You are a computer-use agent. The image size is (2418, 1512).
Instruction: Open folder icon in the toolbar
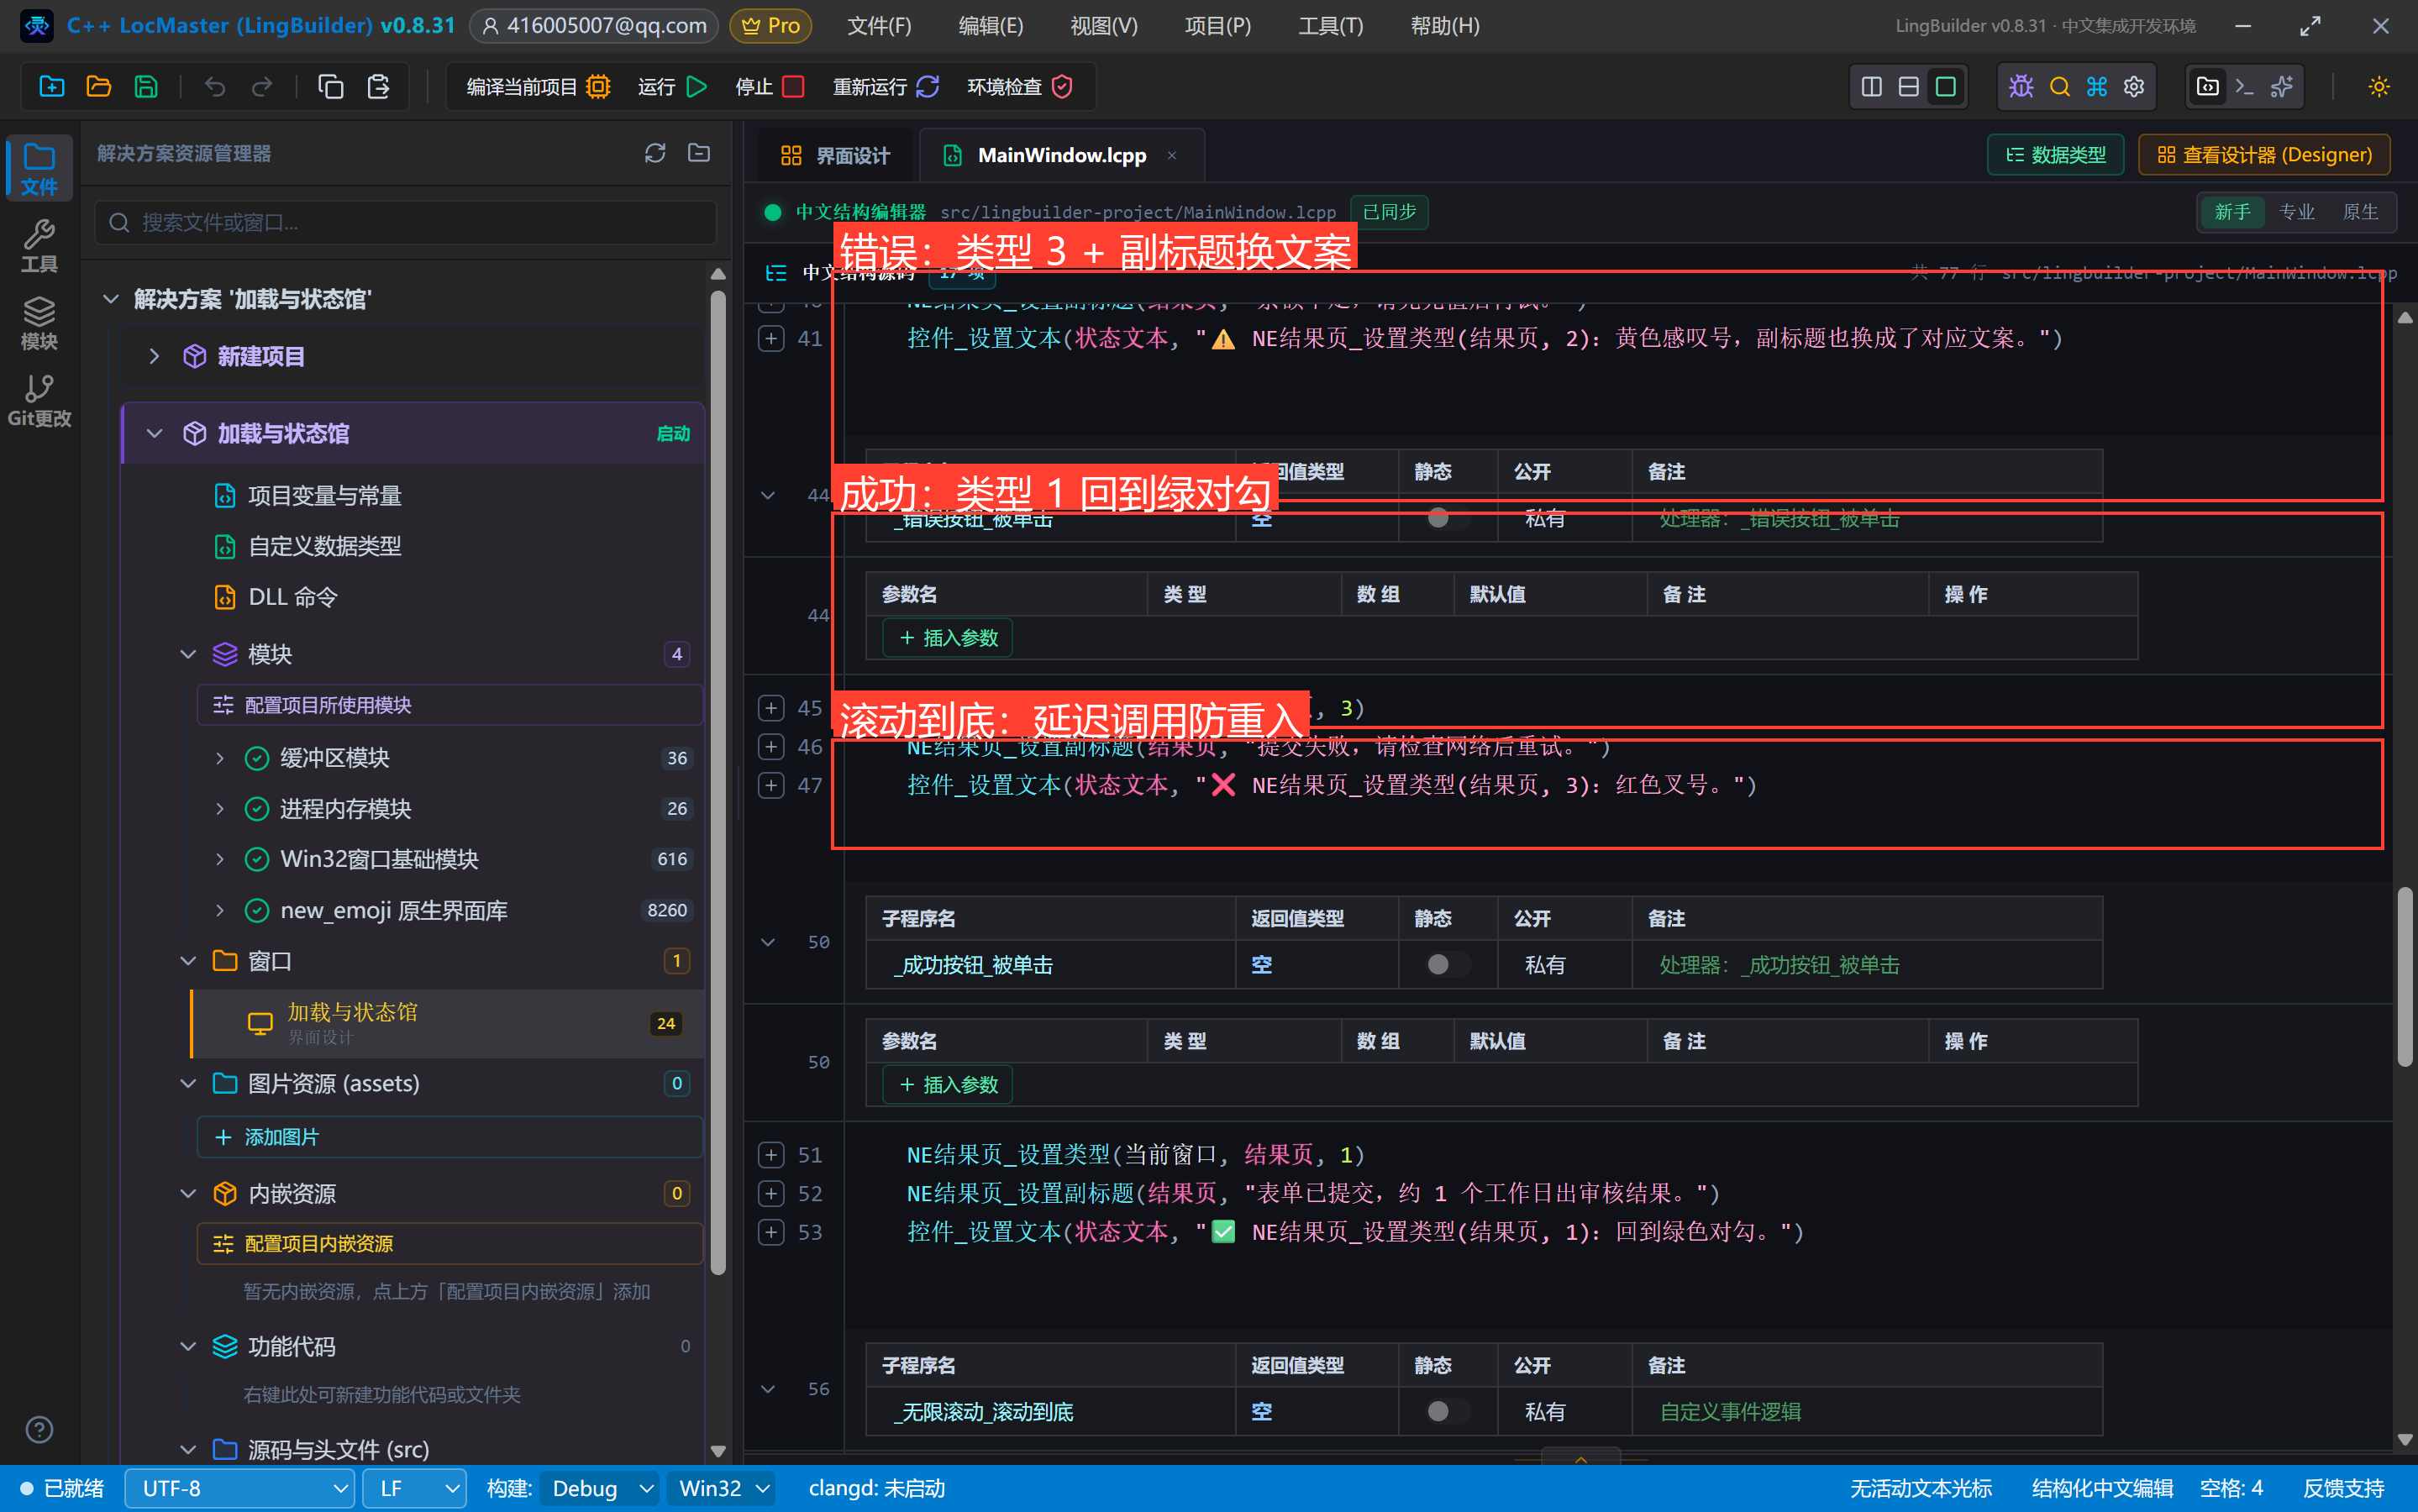coord(98,87)
